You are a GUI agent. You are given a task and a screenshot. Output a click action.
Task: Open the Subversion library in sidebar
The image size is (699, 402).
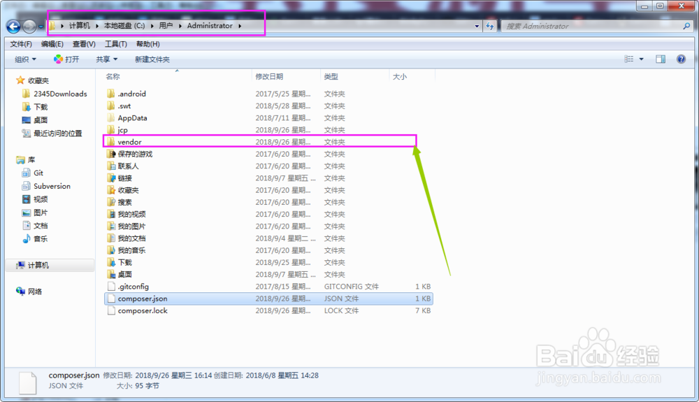52,186
